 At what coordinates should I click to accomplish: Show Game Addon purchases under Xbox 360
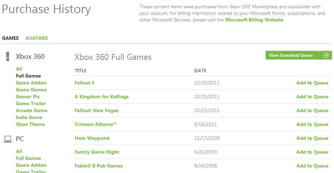coord(31,83)
